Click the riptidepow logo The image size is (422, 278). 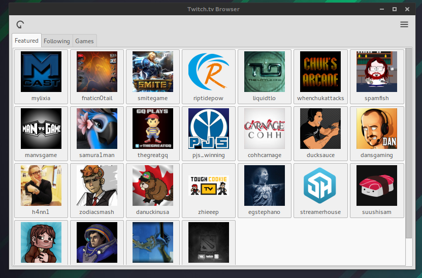coord(209,72)
